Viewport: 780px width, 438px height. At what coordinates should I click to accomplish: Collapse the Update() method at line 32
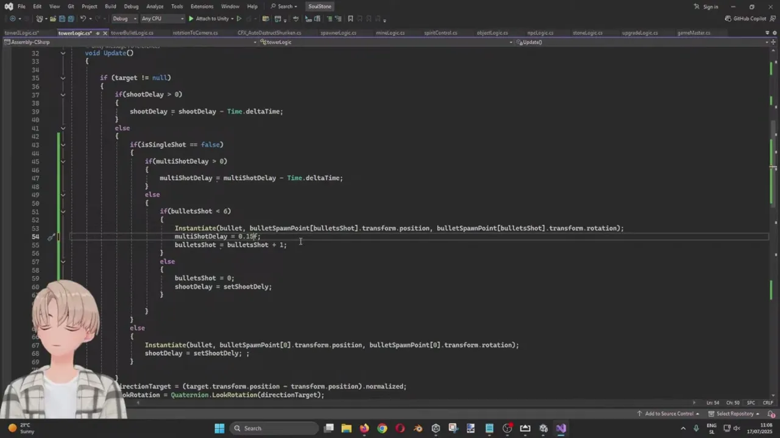[63, 53]
